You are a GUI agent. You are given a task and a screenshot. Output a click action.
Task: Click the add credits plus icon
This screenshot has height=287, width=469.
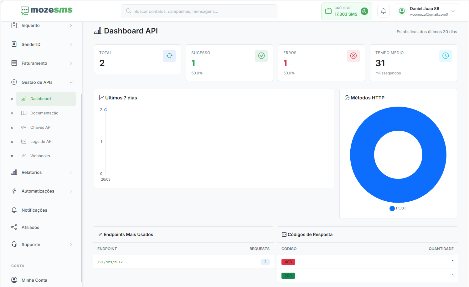[x=364, y=11]
